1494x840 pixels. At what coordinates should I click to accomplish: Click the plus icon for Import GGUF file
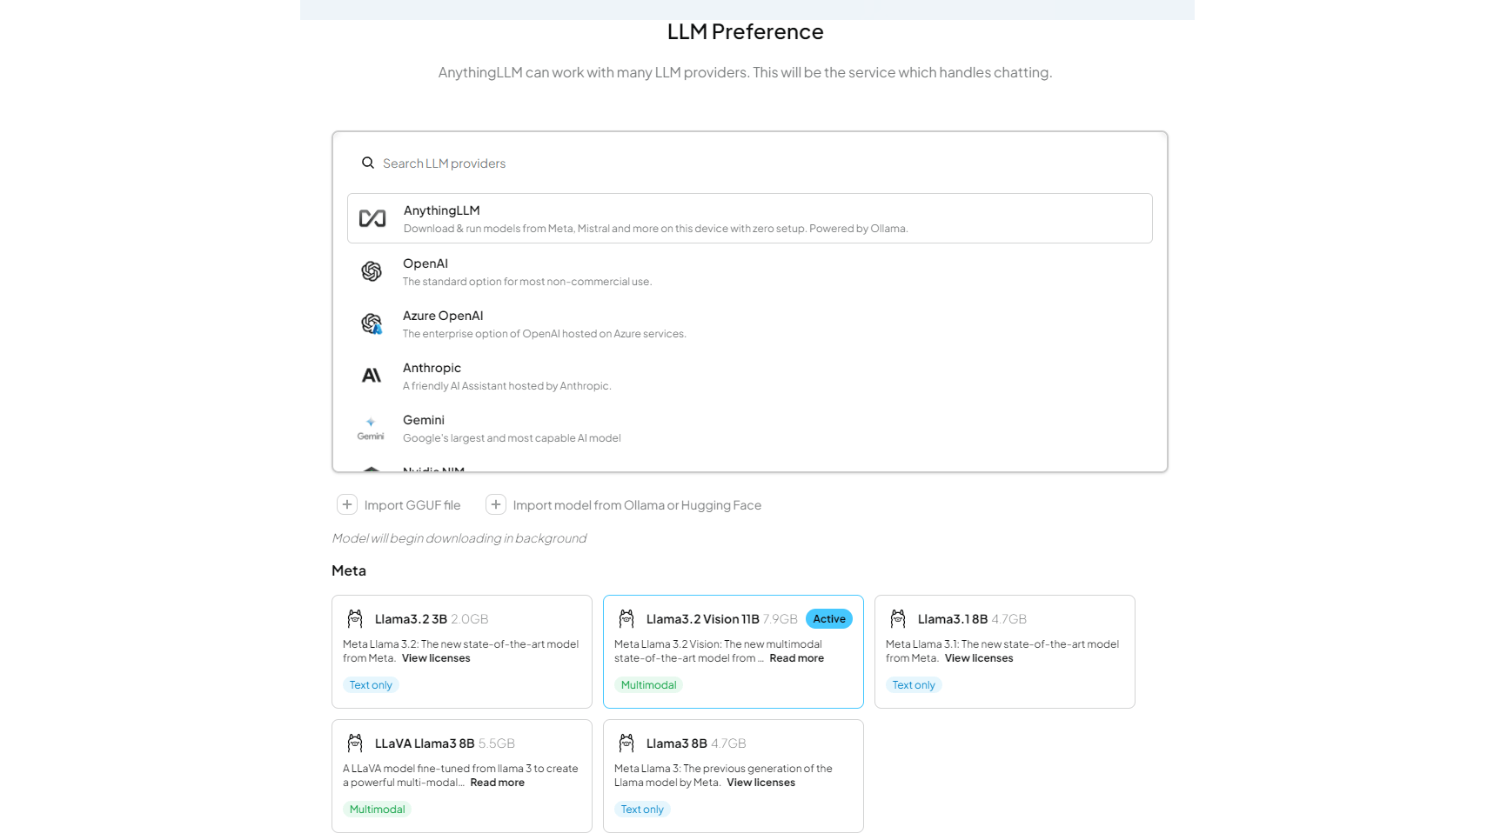coord(347,504)
